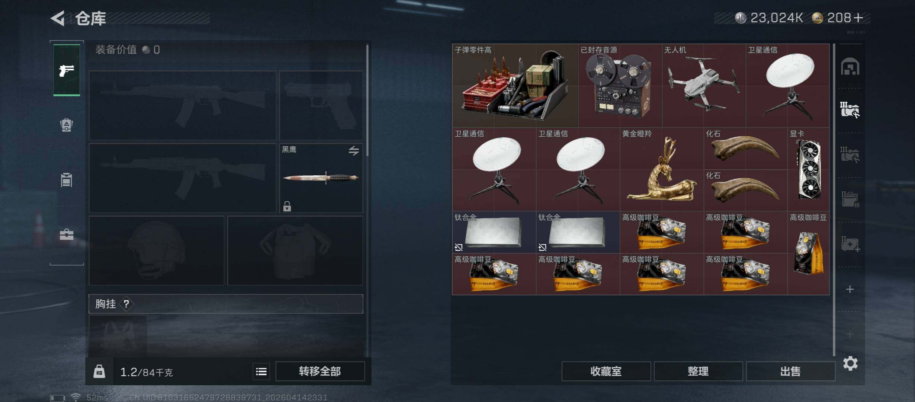Toggle the weight lock icon
The height and width of the screenshot is (402, 915).
tap(99, 371)
